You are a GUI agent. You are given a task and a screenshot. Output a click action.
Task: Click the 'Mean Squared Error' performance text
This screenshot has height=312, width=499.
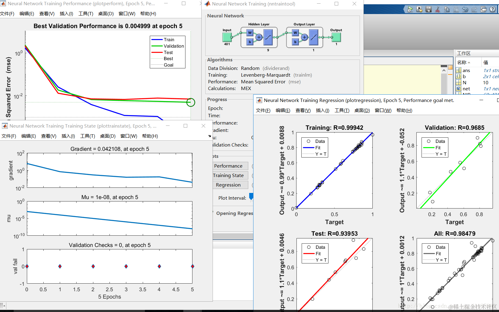click(263, 82)
